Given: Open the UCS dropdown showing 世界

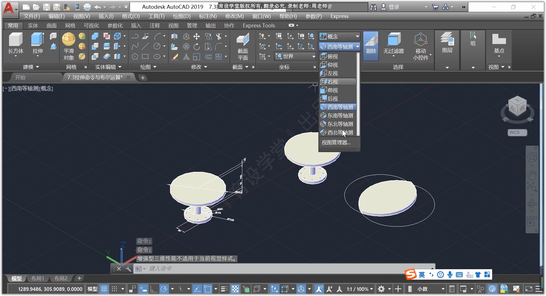Looking at the screenshot, I should pyautogui.click(x=295, y=56).
